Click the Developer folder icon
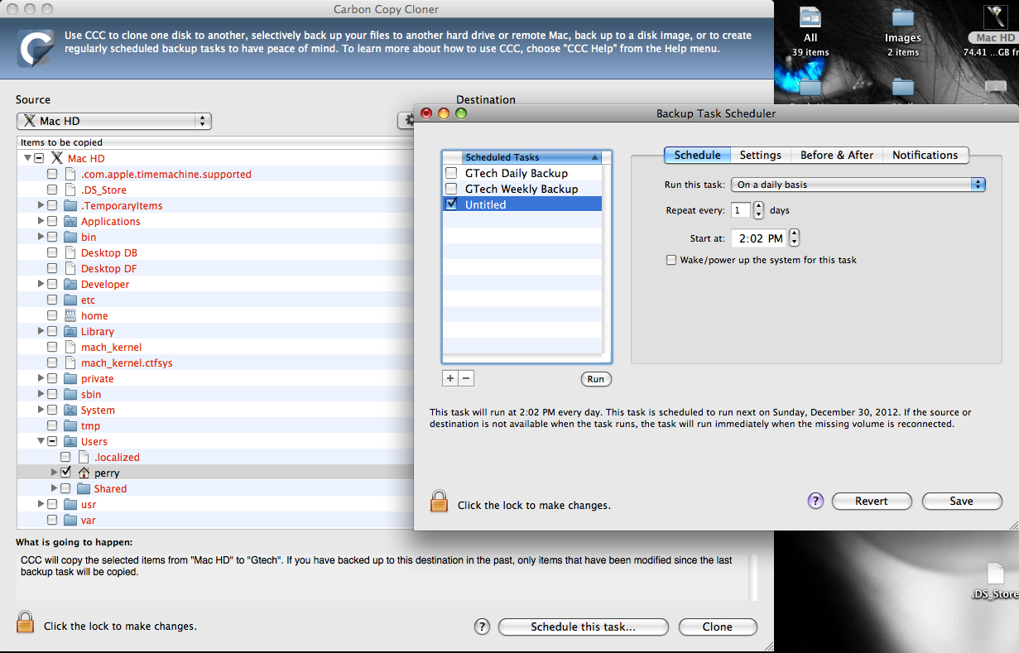 point(70,285)
